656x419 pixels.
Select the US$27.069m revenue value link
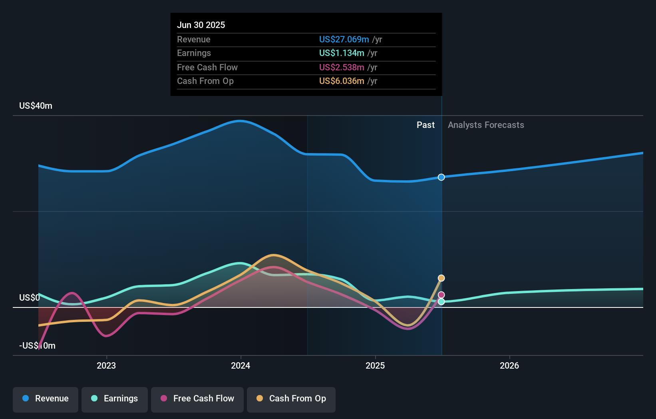click(x=344, y=39)
